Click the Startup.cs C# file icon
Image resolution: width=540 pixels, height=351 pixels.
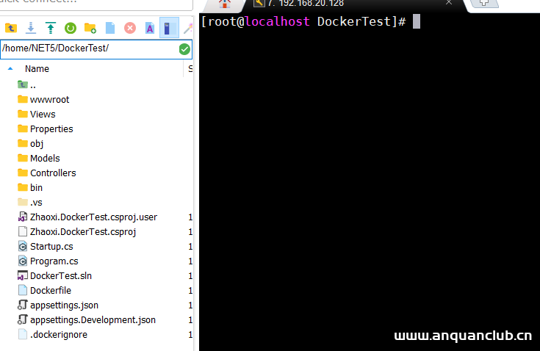coord(22,247)
